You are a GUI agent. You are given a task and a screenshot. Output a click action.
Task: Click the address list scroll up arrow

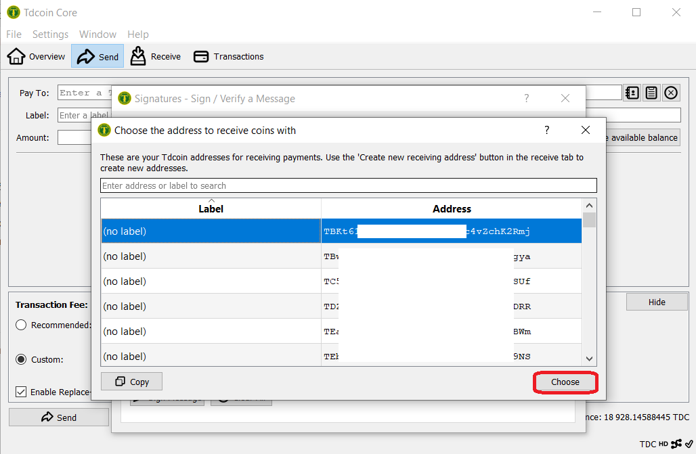[589, 206]
